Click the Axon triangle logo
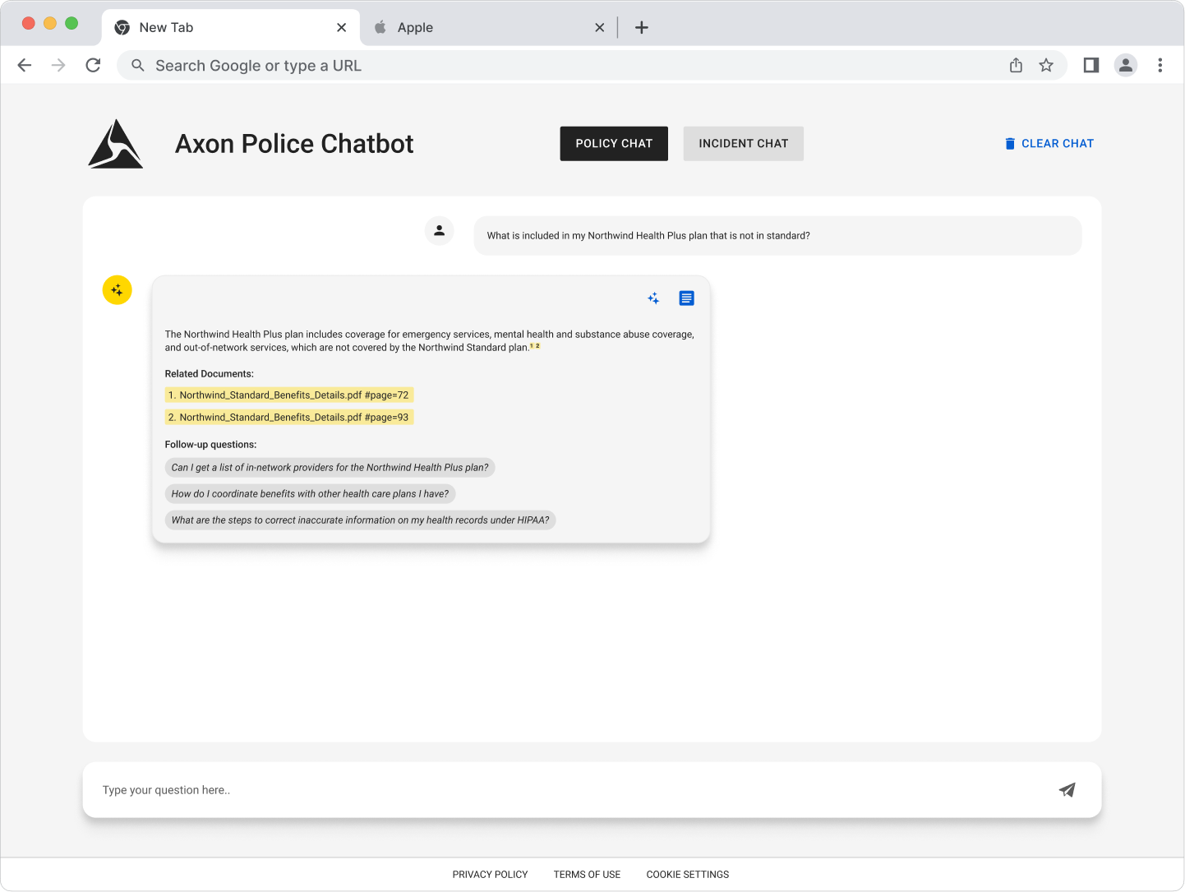Screen dimensions: 1185x892 coord(116,144)
